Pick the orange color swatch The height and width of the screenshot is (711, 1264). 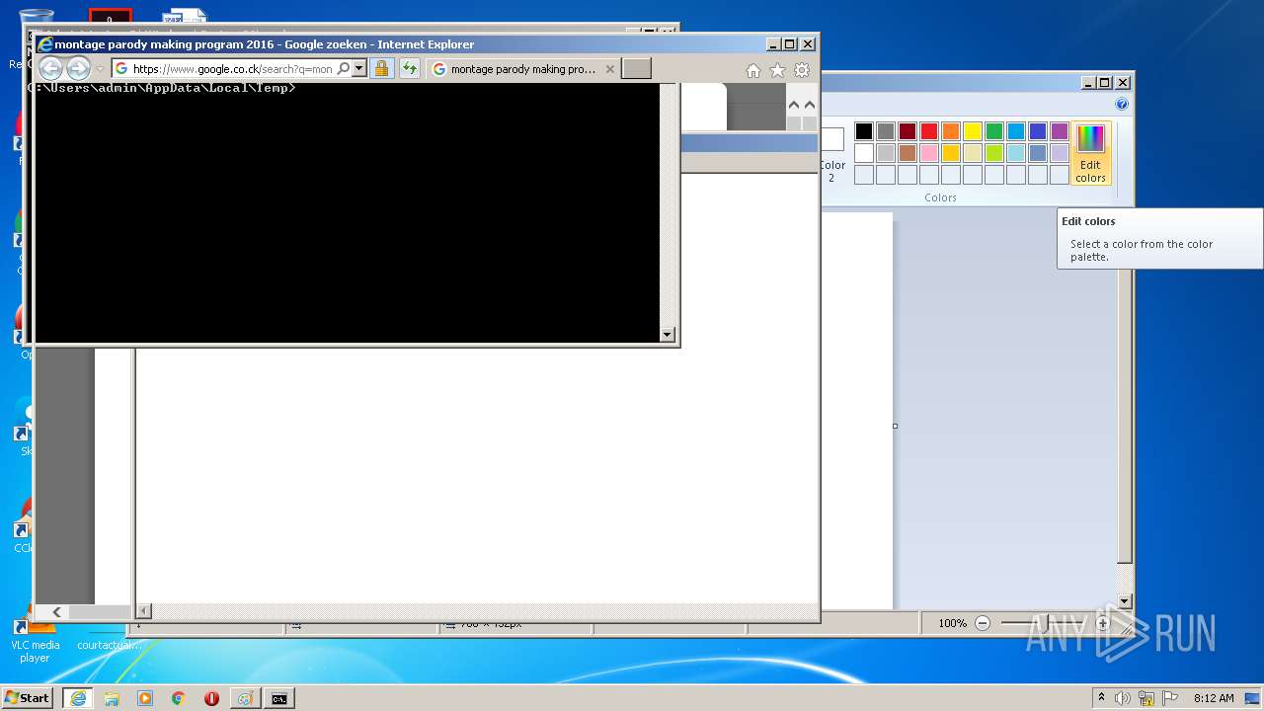[951, 131]
